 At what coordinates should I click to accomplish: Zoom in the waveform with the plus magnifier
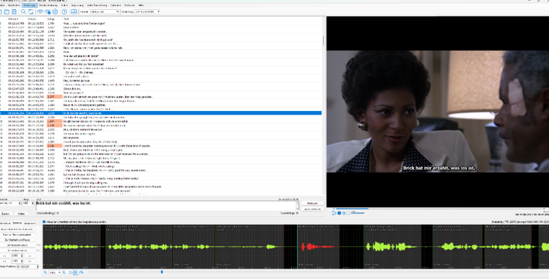[x=64, y=272]
